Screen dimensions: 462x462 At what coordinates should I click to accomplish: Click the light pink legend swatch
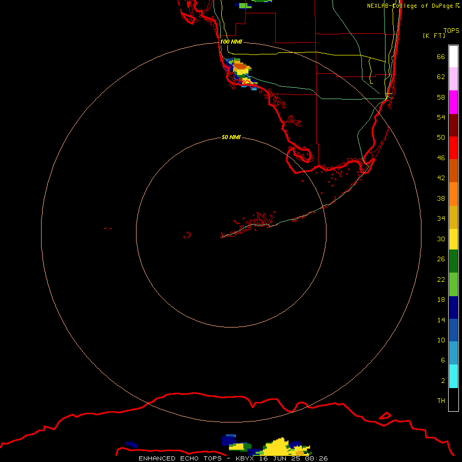(453, 79)
